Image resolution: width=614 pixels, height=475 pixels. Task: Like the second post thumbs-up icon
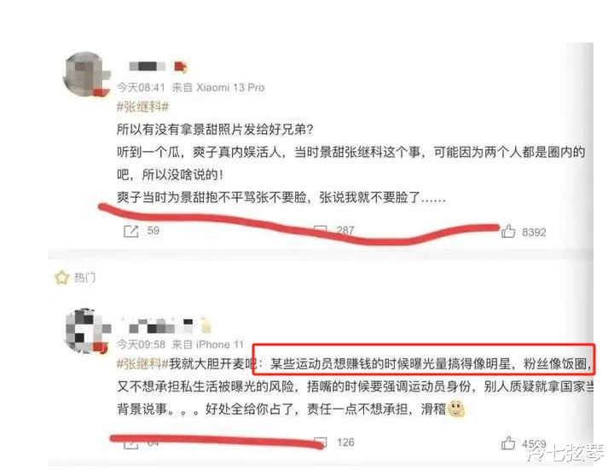(508, 443)
